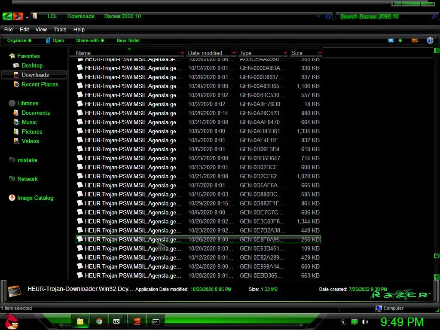Open the Type column filter dropdown
The width and height of the screenshot is (440, 330).
pyautogui.click(x=285, y=53)
